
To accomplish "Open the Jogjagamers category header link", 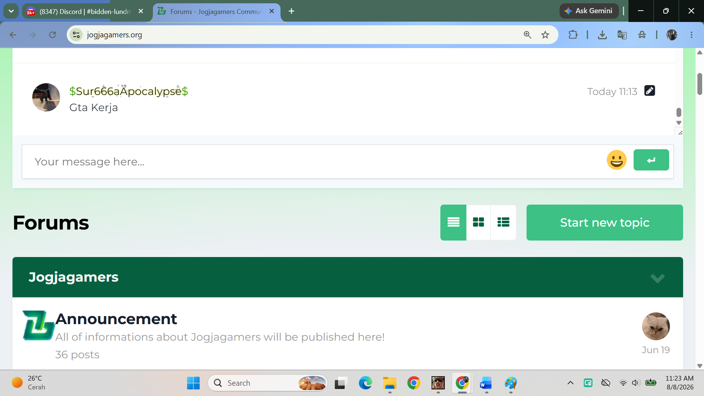I will coord(74,277).
